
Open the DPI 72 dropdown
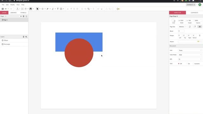(x=190, y=59)
